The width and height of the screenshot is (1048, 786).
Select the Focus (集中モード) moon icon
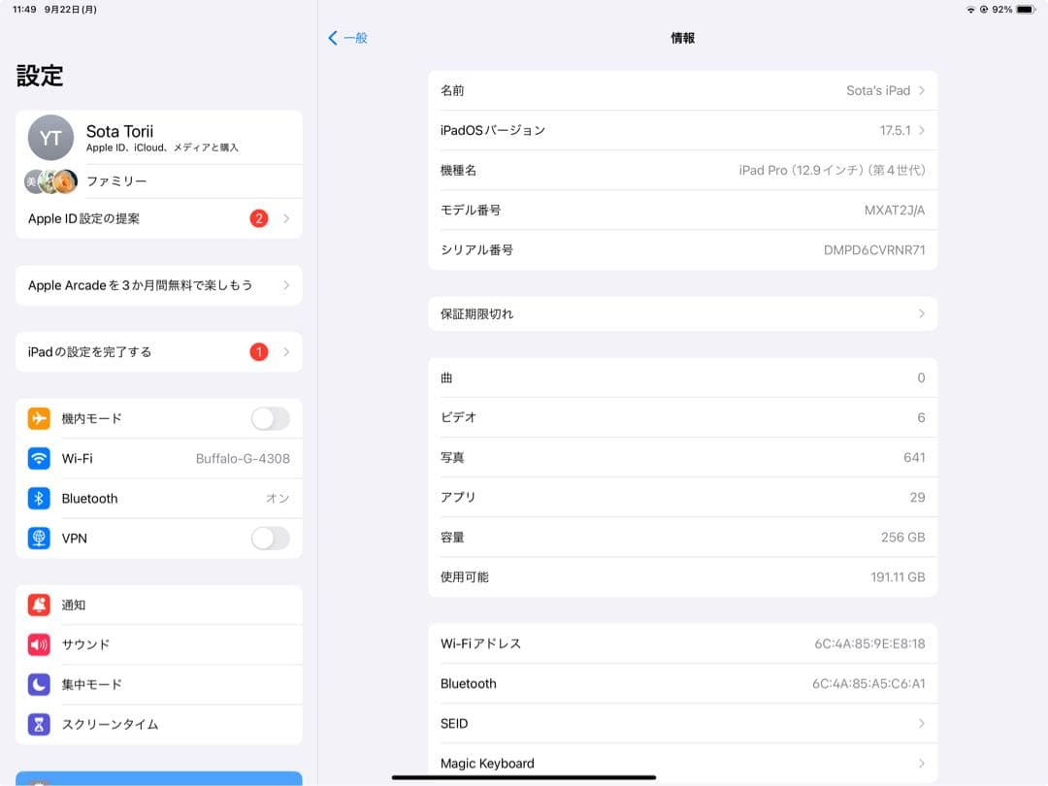pos(39,684)
